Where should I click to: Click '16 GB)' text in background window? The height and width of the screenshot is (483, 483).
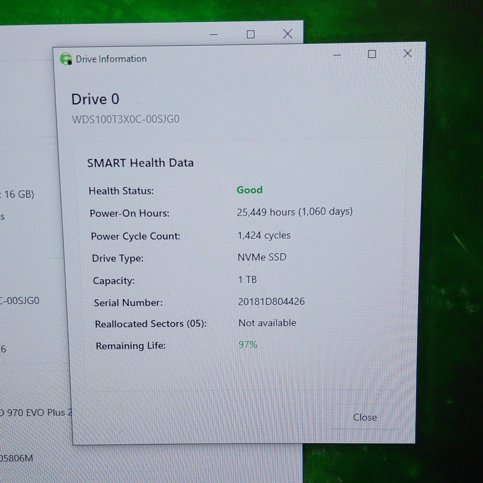[x=19, y=194]
